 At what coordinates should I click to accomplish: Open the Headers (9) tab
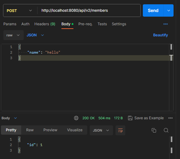(x=45, y=24)
